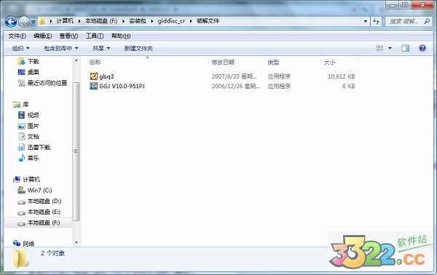Expand the arrow after 安装包 breadcrumb
437x275 pixels.
[x=152, y=21]
